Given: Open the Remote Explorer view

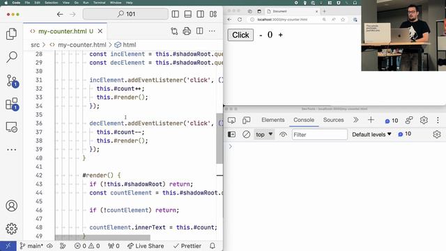Looking at the screenshot, I should [11, 127].
